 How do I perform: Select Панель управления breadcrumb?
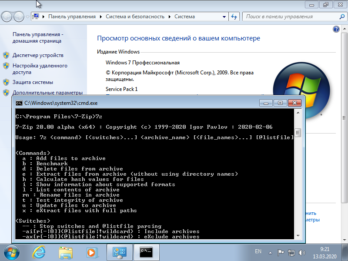pos(72,17)
